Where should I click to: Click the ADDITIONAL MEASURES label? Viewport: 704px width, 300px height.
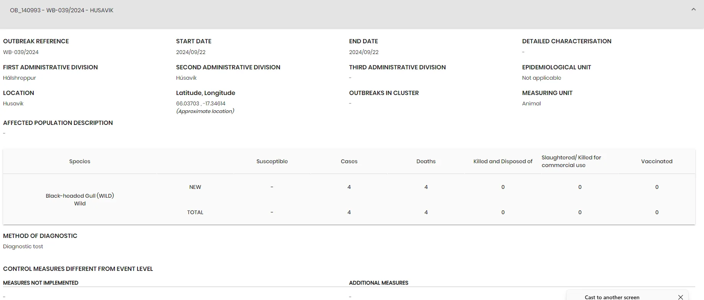pyautogui.click(x=378, y=283)
